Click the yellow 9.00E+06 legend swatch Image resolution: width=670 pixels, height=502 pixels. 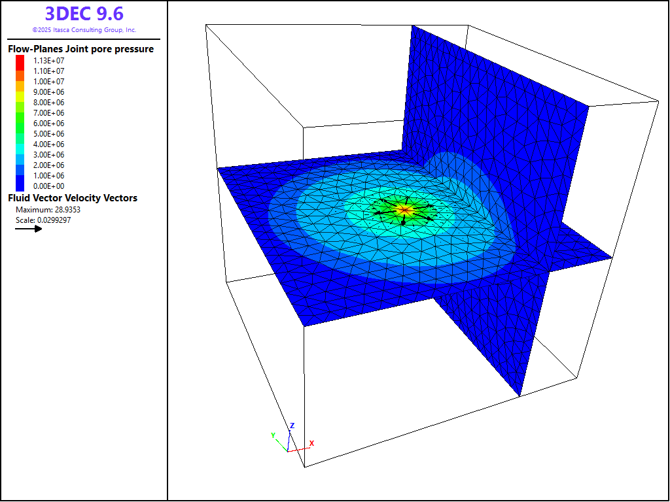click(20, 92)
